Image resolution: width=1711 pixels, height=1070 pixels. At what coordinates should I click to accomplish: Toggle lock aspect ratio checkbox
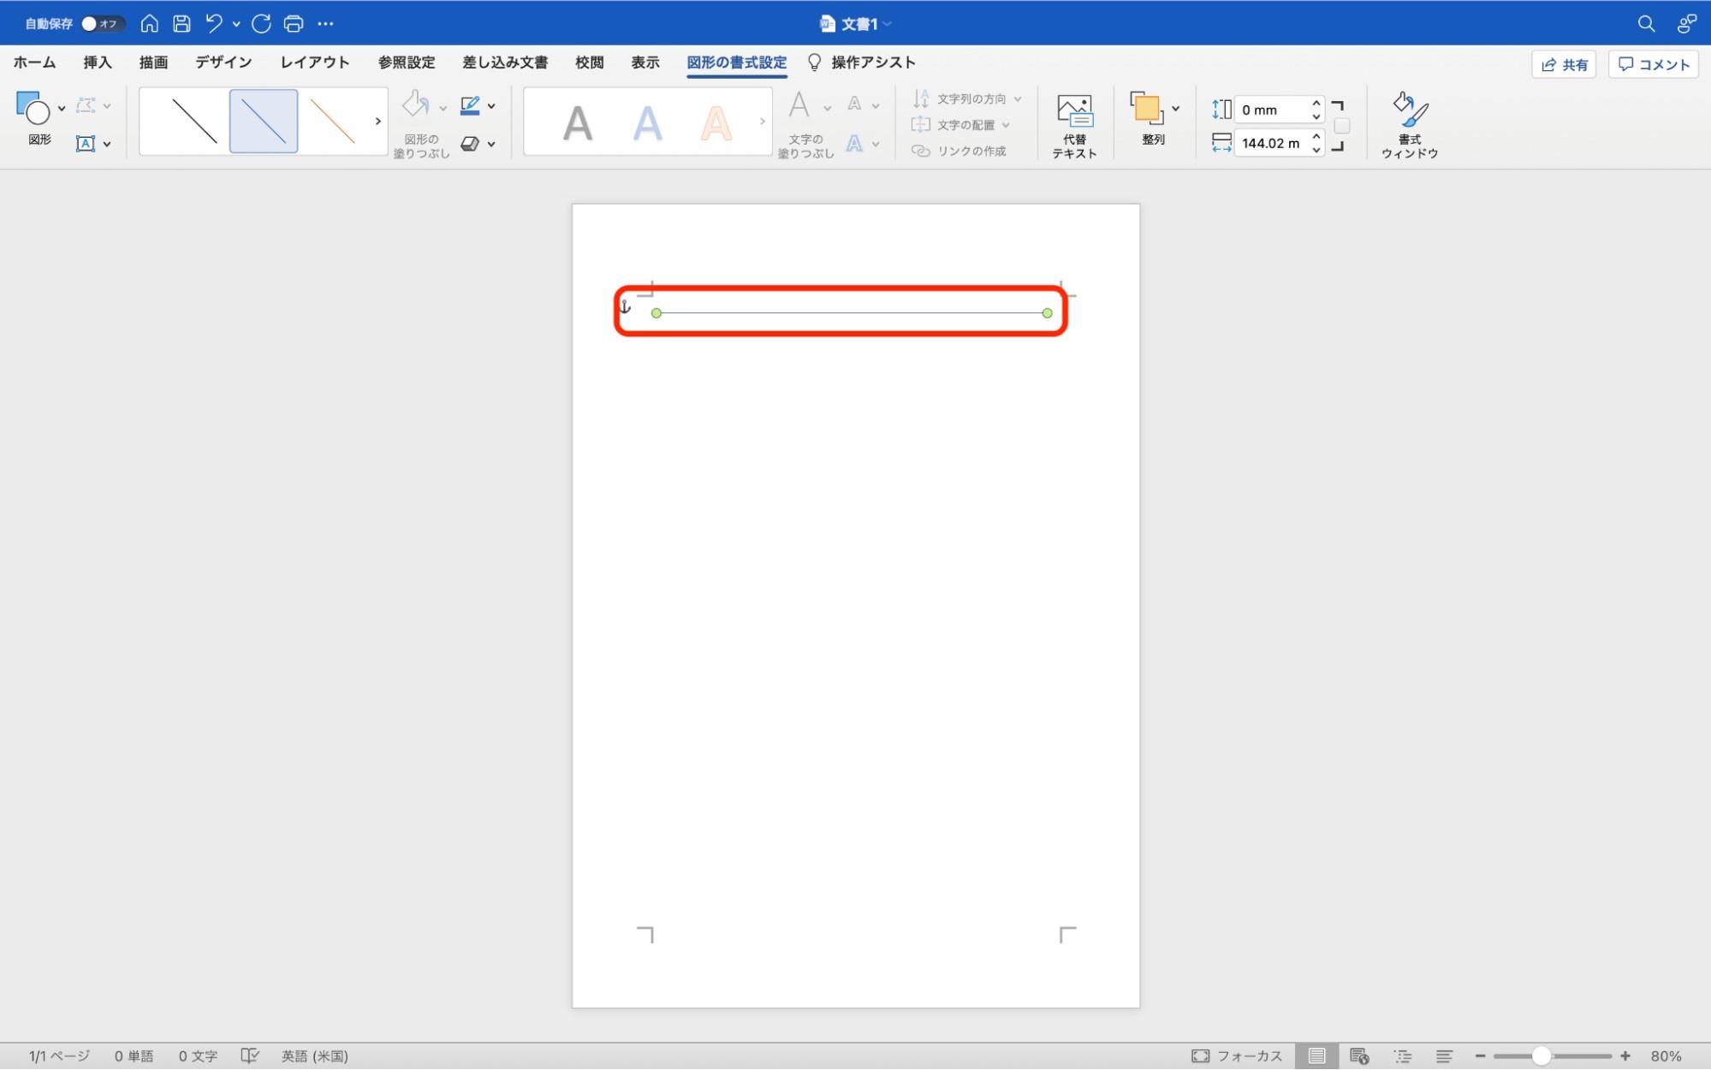(x=1342, y=126)
